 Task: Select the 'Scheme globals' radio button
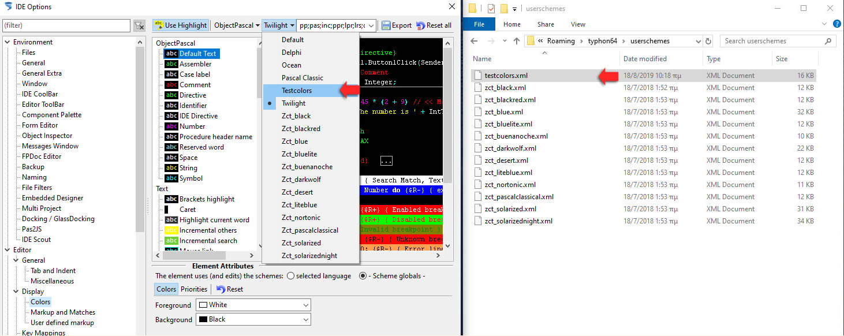pos(363,276)
